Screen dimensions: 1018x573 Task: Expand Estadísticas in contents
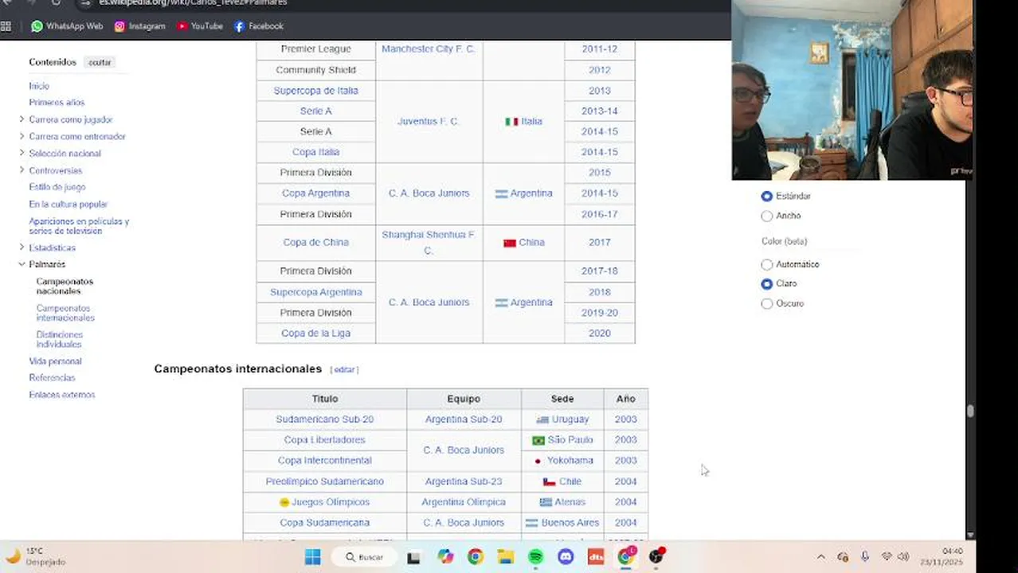pos(22,248)
